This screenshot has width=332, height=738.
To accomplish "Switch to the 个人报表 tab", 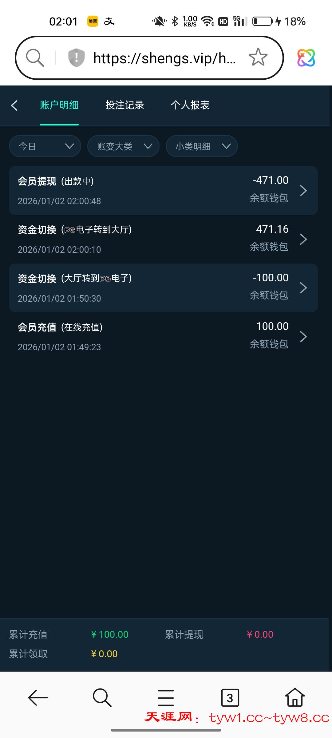I will pyautogui.click(x=190, y=105).
